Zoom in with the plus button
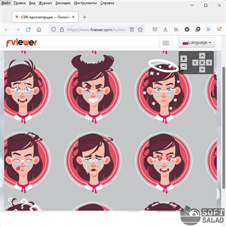Image resolution: width=226 pixels, height=227 pixels. (x=184, y=59)
